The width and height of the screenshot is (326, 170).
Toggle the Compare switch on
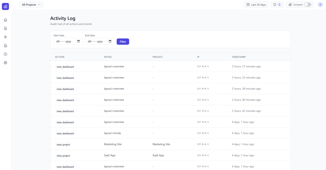pyautogui.click(x=308, y=5)
